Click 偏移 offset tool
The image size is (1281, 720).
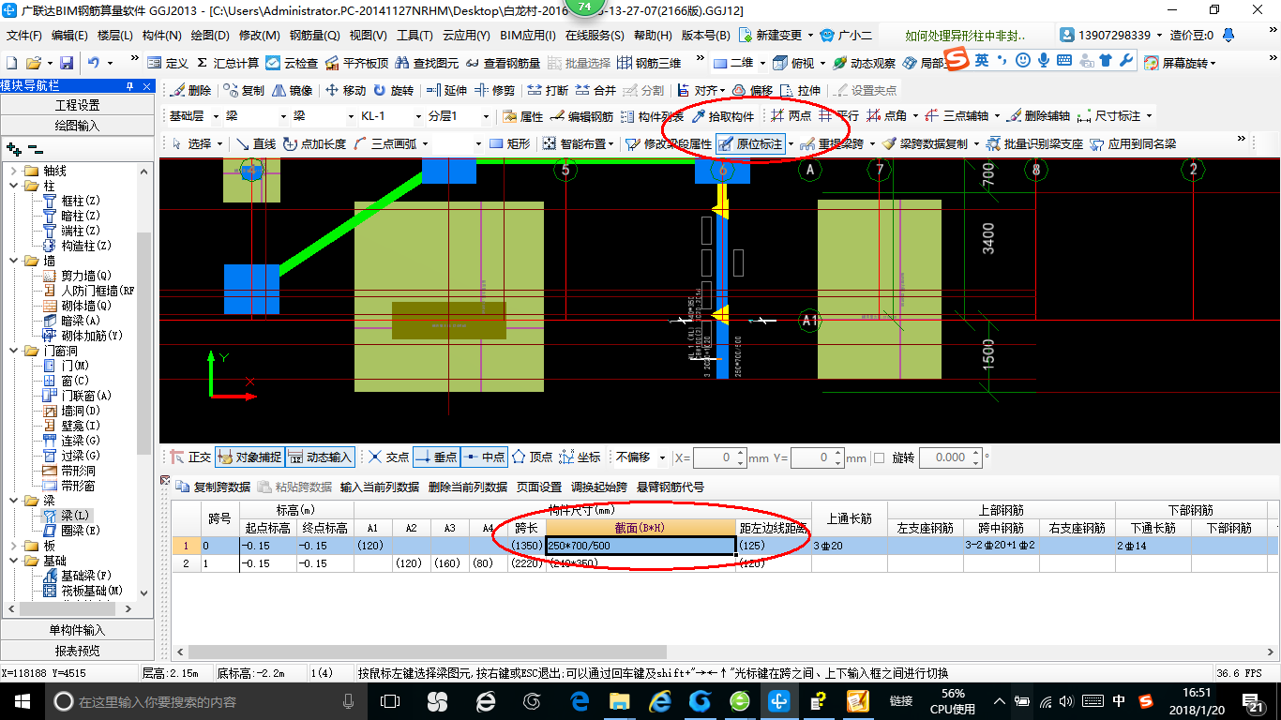[x=752, y=91]
